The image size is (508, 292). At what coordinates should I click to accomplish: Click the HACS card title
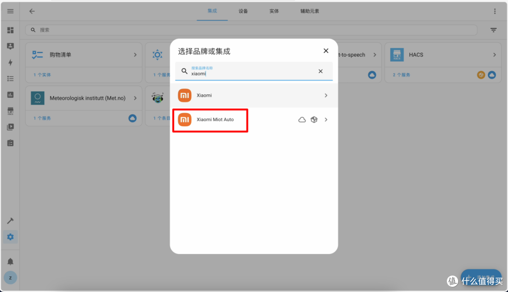click(x=416, y=54)
